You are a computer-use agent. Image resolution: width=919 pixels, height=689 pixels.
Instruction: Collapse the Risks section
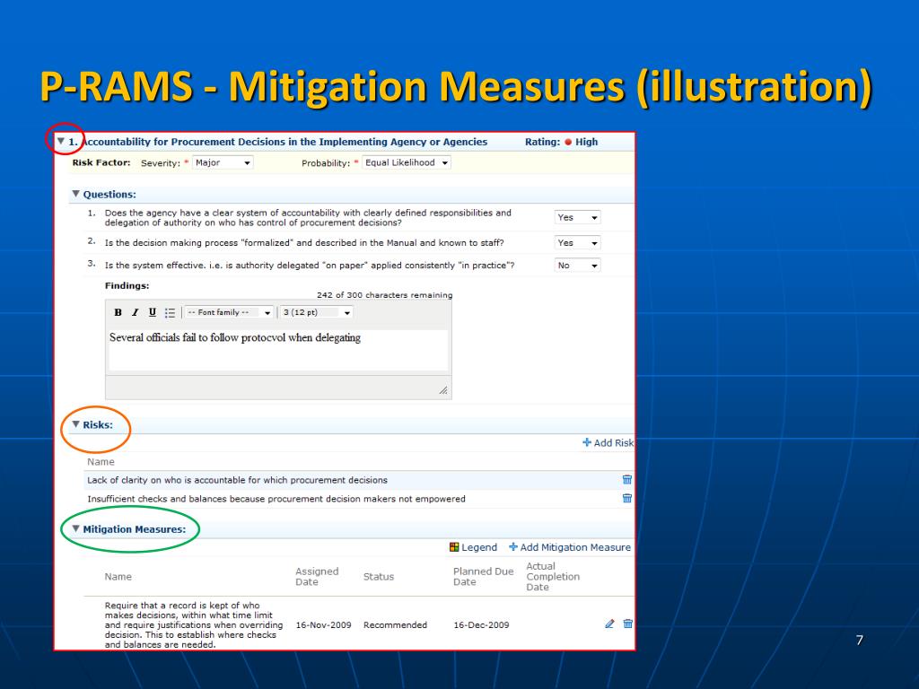point(75,424)
